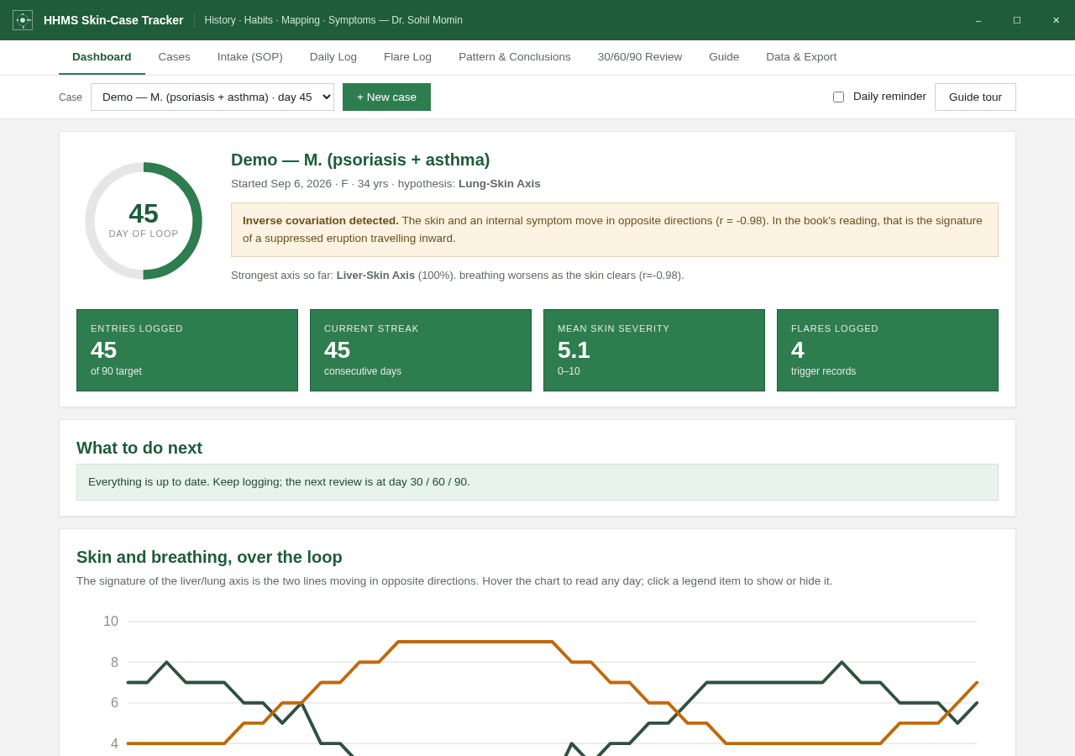Click the 'What to do next' heading
Viewport: 1075px width, 756px height.
[139, 448]
